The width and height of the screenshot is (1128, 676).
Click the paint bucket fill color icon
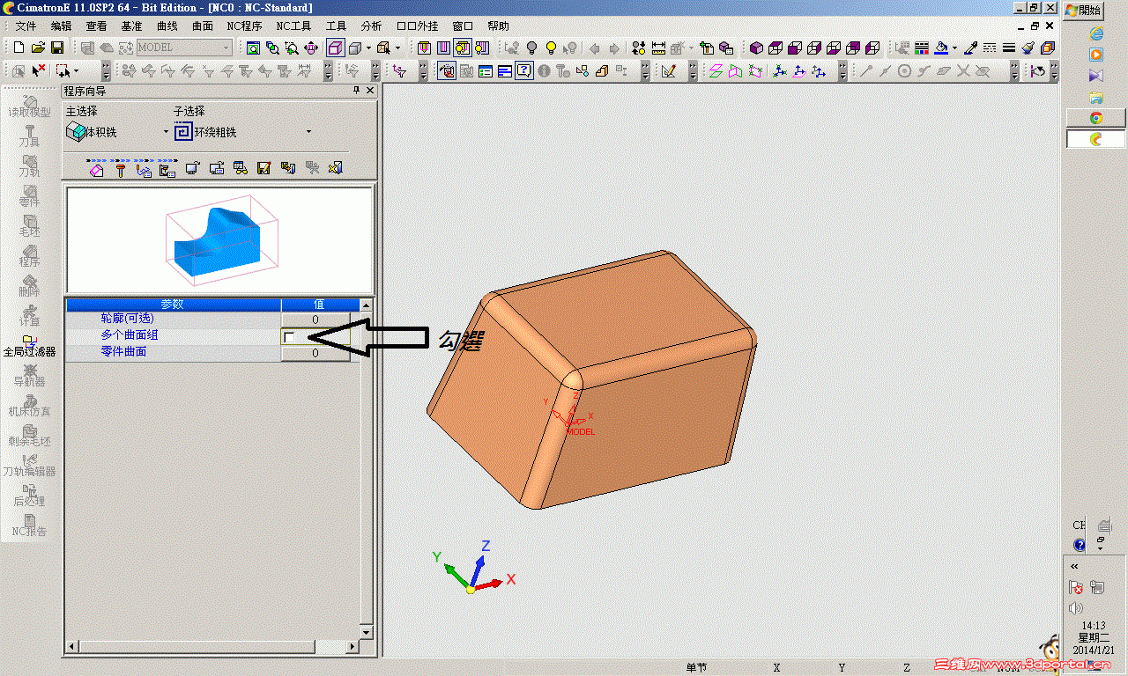(941, 48)
